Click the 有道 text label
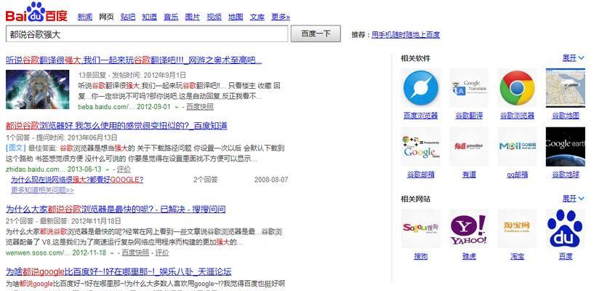Viewport: 602px width, 291px height. tap(469, 175)
